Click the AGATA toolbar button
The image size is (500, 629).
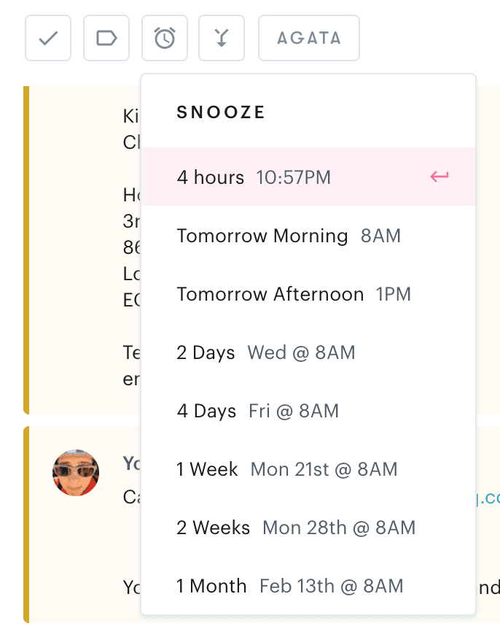pos(308,38)
